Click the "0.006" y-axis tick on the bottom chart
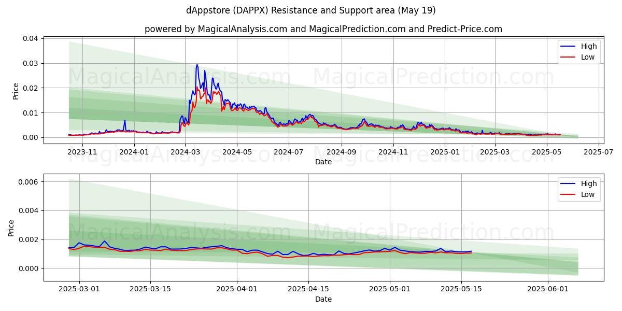622x311 pixels. click(x=28, y=181)
